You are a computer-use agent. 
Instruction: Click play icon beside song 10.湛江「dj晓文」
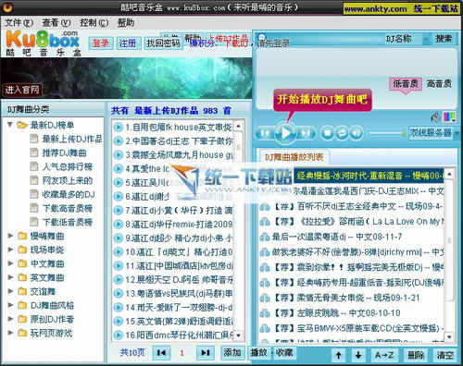pyautogui.click(x=118, y=251)
